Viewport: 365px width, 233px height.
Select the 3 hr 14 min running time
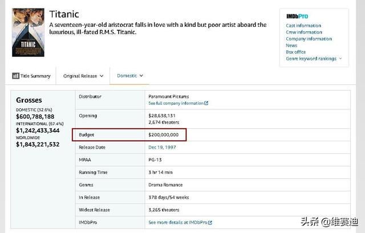[x=160, y=173]
